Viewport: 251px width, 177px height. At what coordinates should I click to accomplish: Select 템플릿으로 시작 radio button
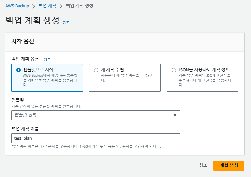click(x=18, y=70)
